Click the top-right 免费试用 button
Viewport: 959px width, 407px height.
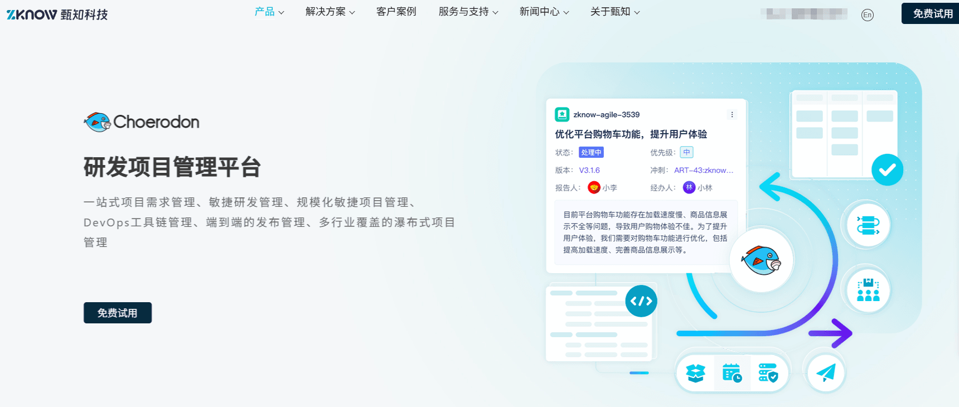pos(931,13)
